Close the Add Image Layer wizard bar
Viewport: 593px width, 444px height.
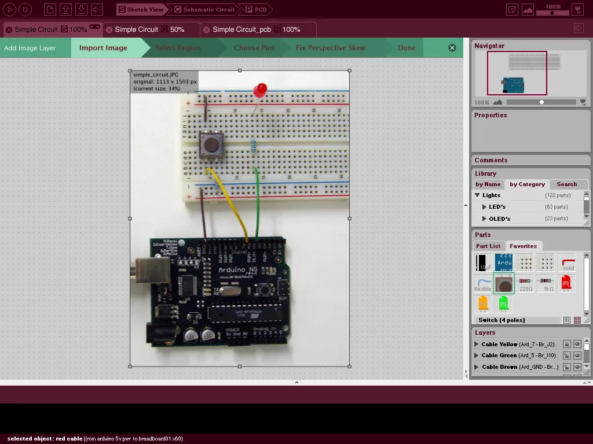pos(452,47)
